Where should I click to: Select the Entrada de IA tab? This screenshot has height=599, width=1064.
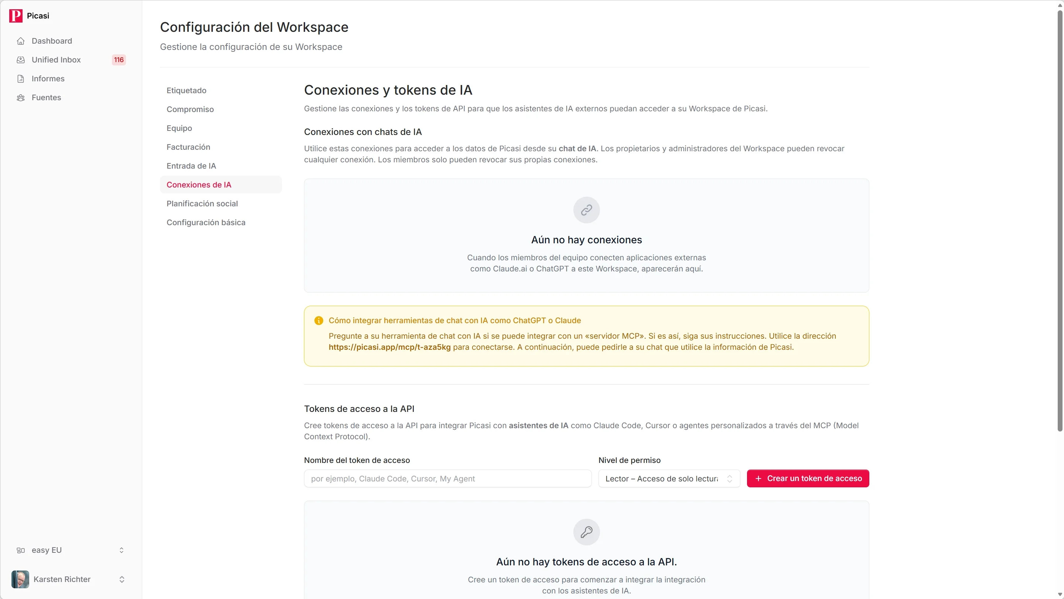click(x=221, y=166)
